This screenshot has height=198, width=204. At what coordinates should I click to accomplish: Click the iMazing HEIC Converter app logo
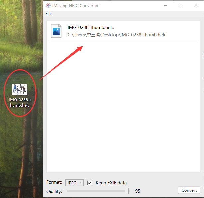point(48,5)
